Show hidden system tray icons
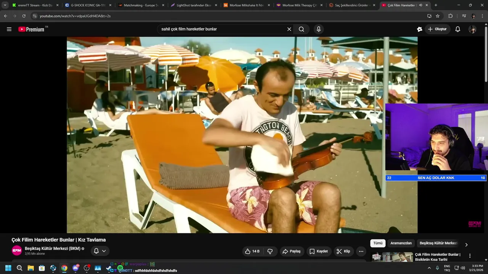The width and height of the screenshot is (488, 274). click(429, 268)
